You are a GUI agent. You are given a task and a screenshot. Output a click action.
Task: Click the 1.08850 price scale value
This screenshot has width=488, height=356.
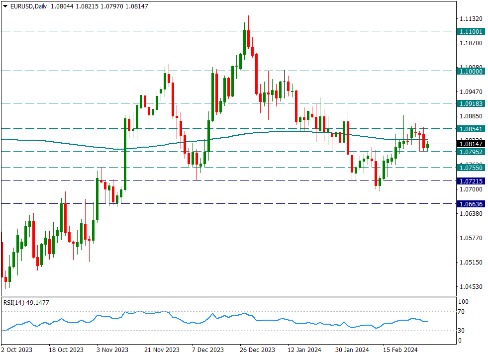point(471,116)
